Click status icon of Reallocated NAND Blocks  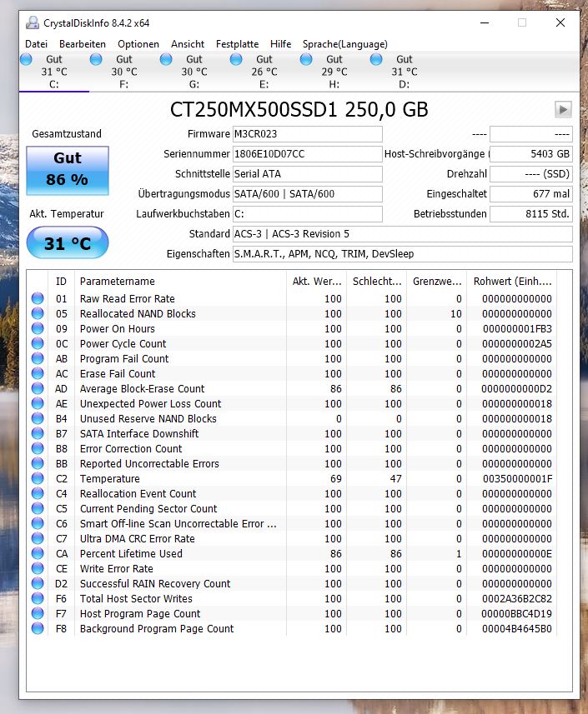pos(38,313)
